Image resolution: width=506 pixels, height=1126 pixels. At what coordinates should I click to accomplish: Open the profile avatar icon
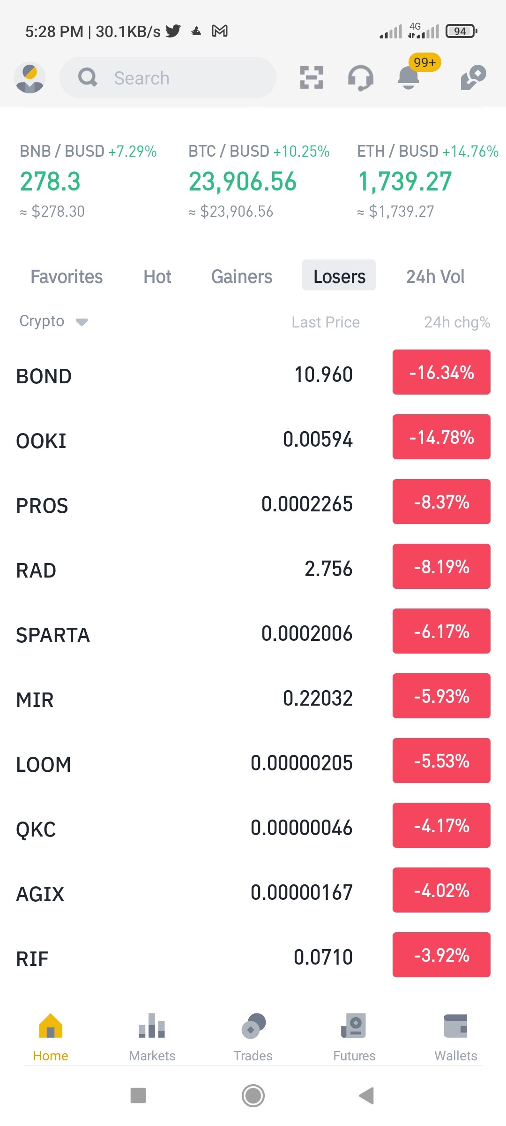coord(30,78)
